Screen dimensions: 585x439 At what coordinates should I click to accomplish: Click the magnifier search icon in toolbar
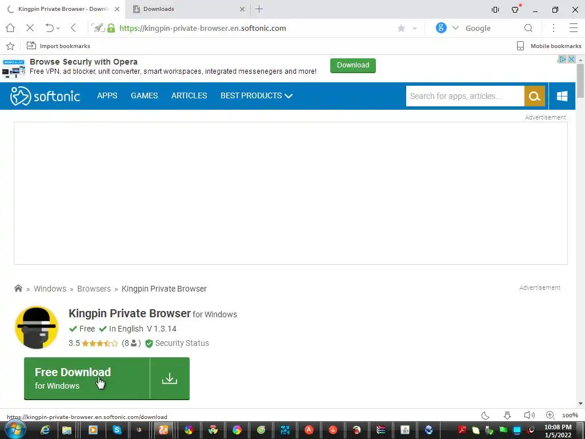528,28
